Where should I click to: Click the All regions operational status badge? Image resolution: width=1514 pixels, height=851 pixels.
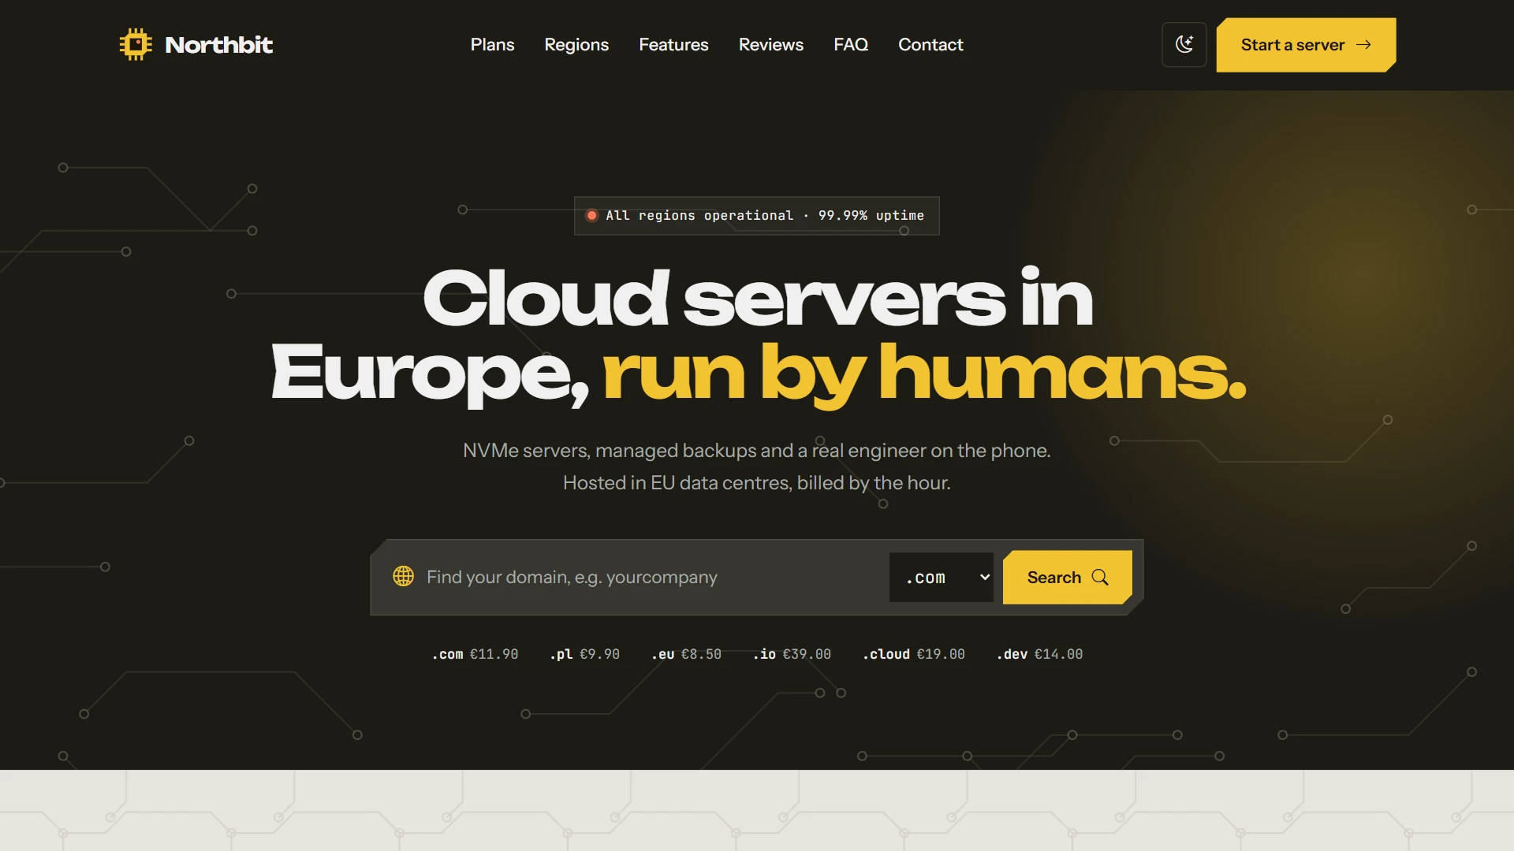[x=757, y=216]
